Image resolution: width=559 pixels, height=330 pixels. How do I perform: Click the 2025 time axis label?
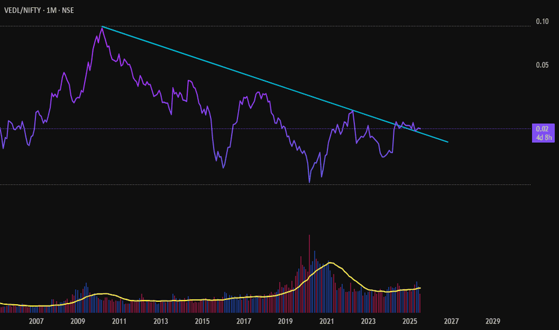tap(410, 321)
